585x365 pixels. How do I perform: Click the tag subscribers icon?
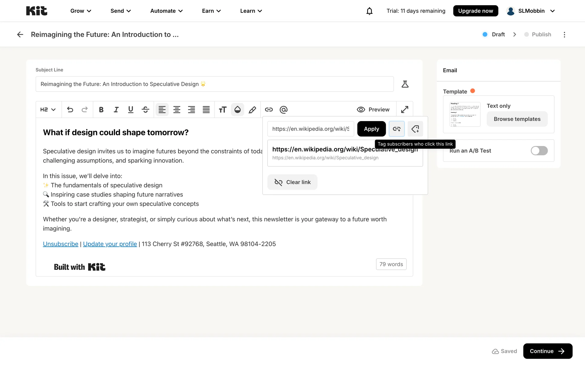415,129
